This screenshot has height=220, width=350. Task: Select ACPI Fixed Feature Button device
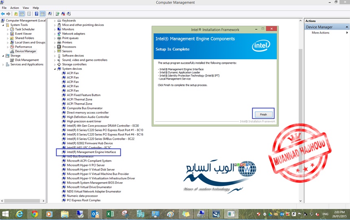pos(84,95)
